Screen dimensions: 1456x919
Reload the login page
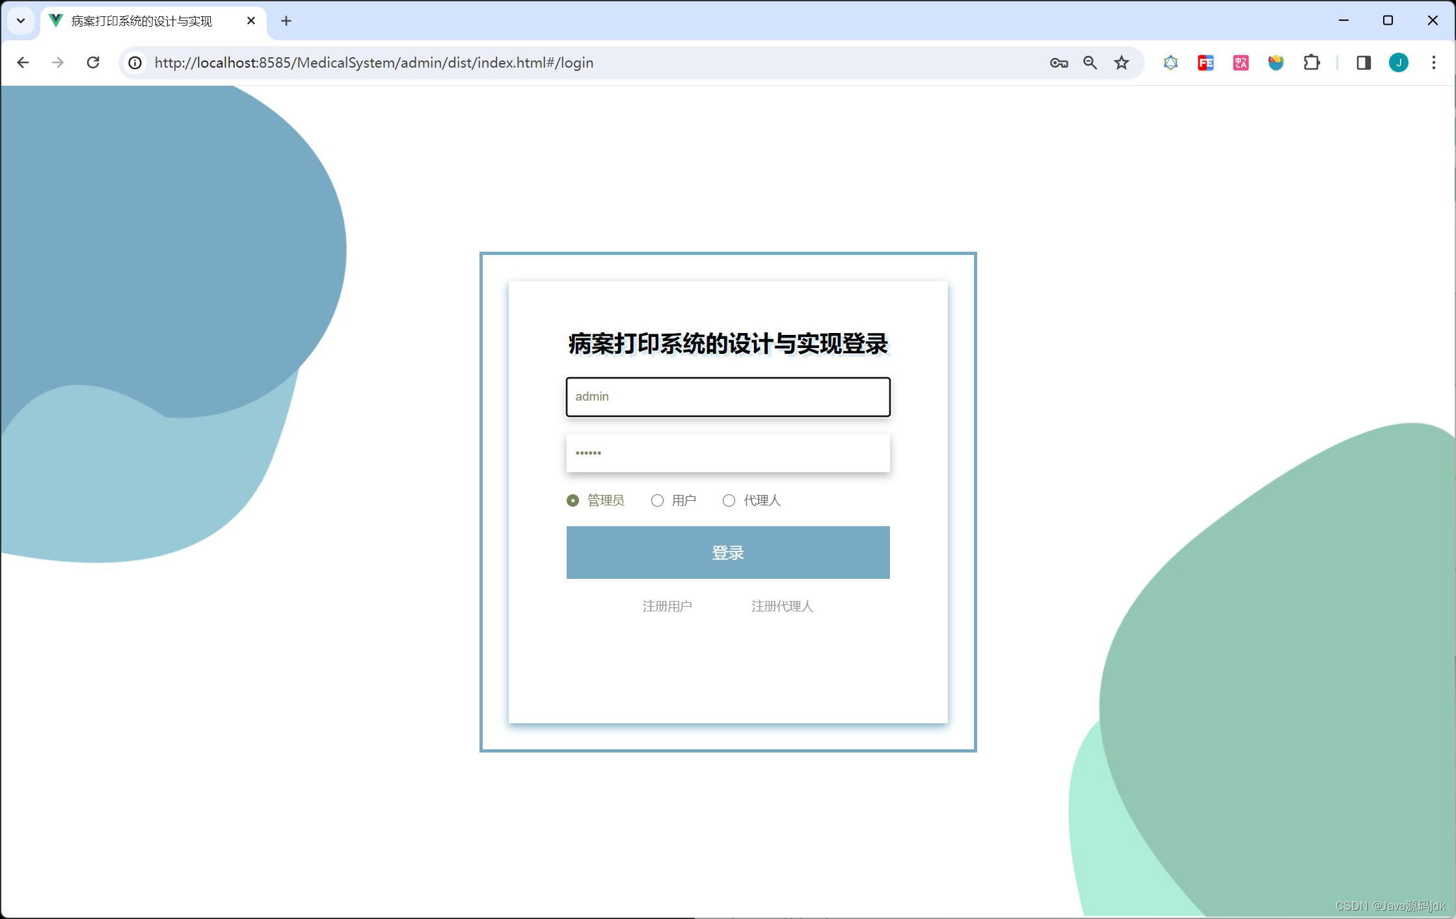pyautogui.click(x=93, y=62)
